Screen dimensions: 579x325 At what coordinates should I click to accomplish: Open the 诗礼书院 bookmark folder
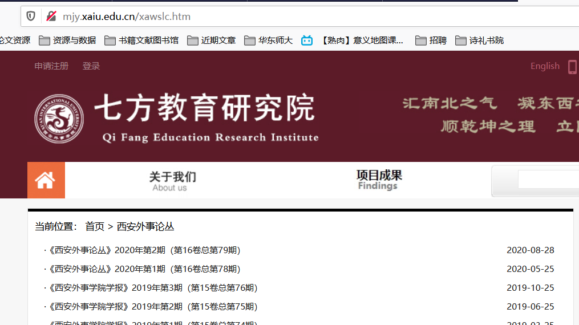point(480,40)
